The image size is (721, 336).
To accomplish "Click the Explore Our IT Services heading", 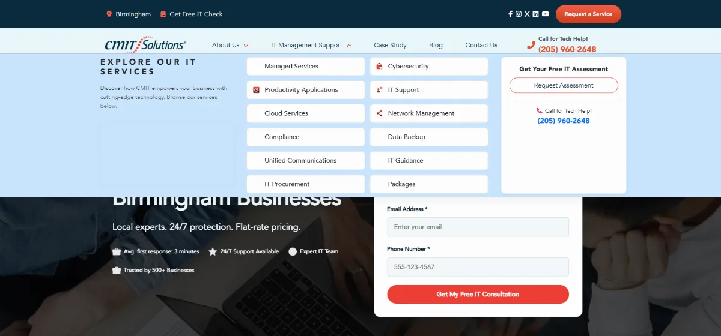I will tap(148, 67).
